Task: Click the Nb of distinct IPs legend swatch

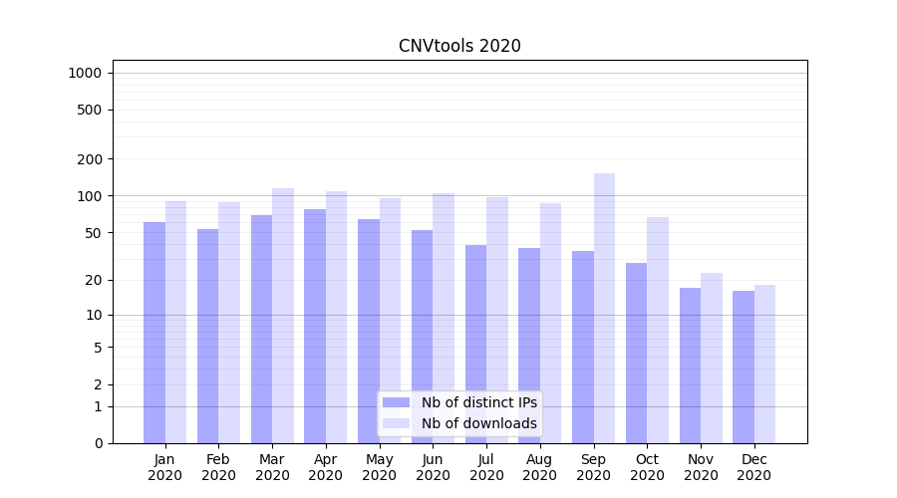Action: (396, 402)
